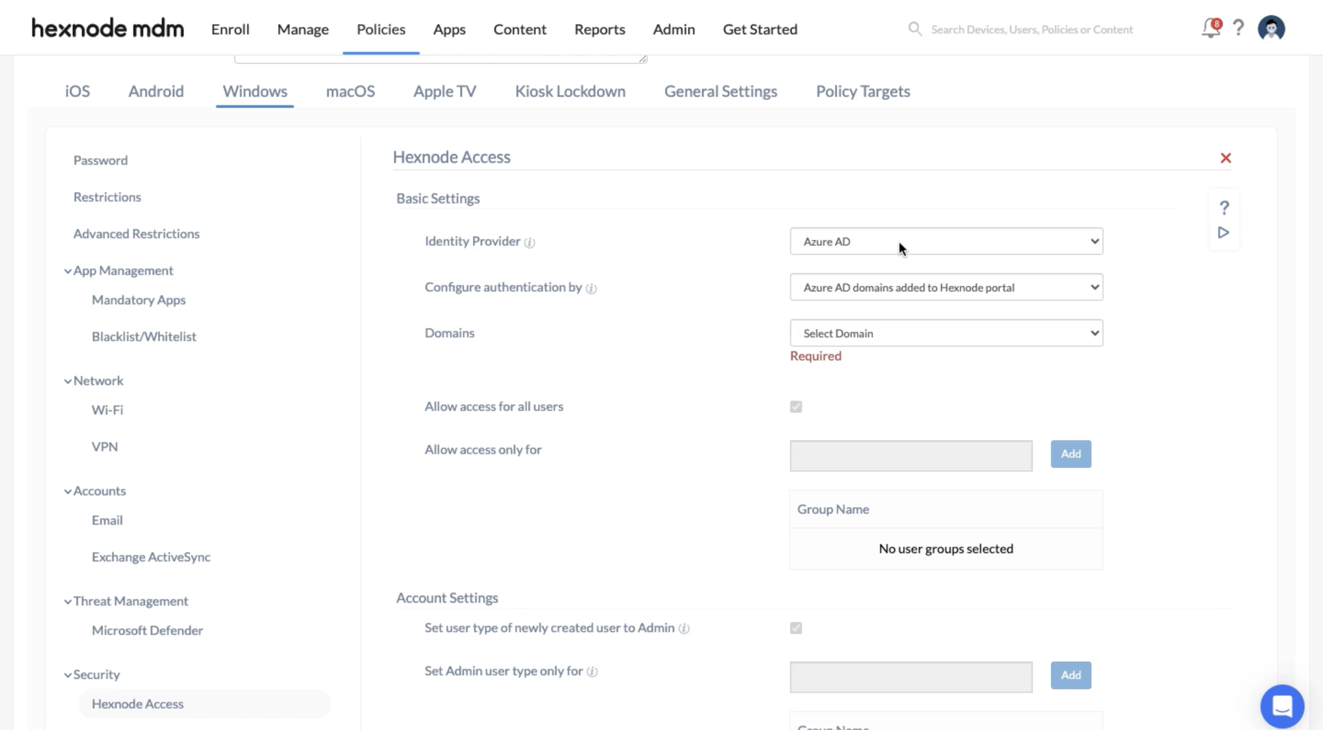
Task: Open Email account settings
Action: click(x=107, y=521)
